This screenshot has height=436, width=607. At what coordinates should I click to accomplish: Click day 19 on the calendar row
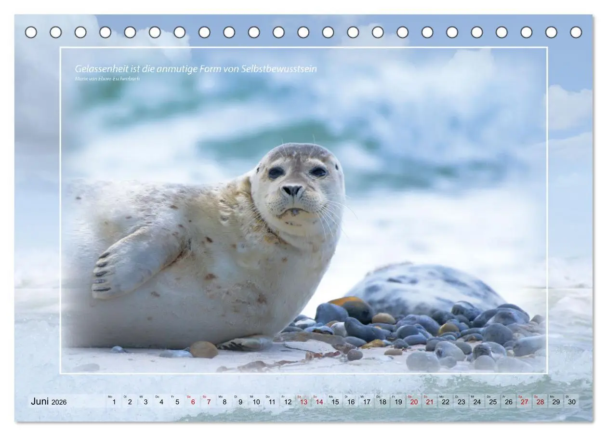point(398,401)
